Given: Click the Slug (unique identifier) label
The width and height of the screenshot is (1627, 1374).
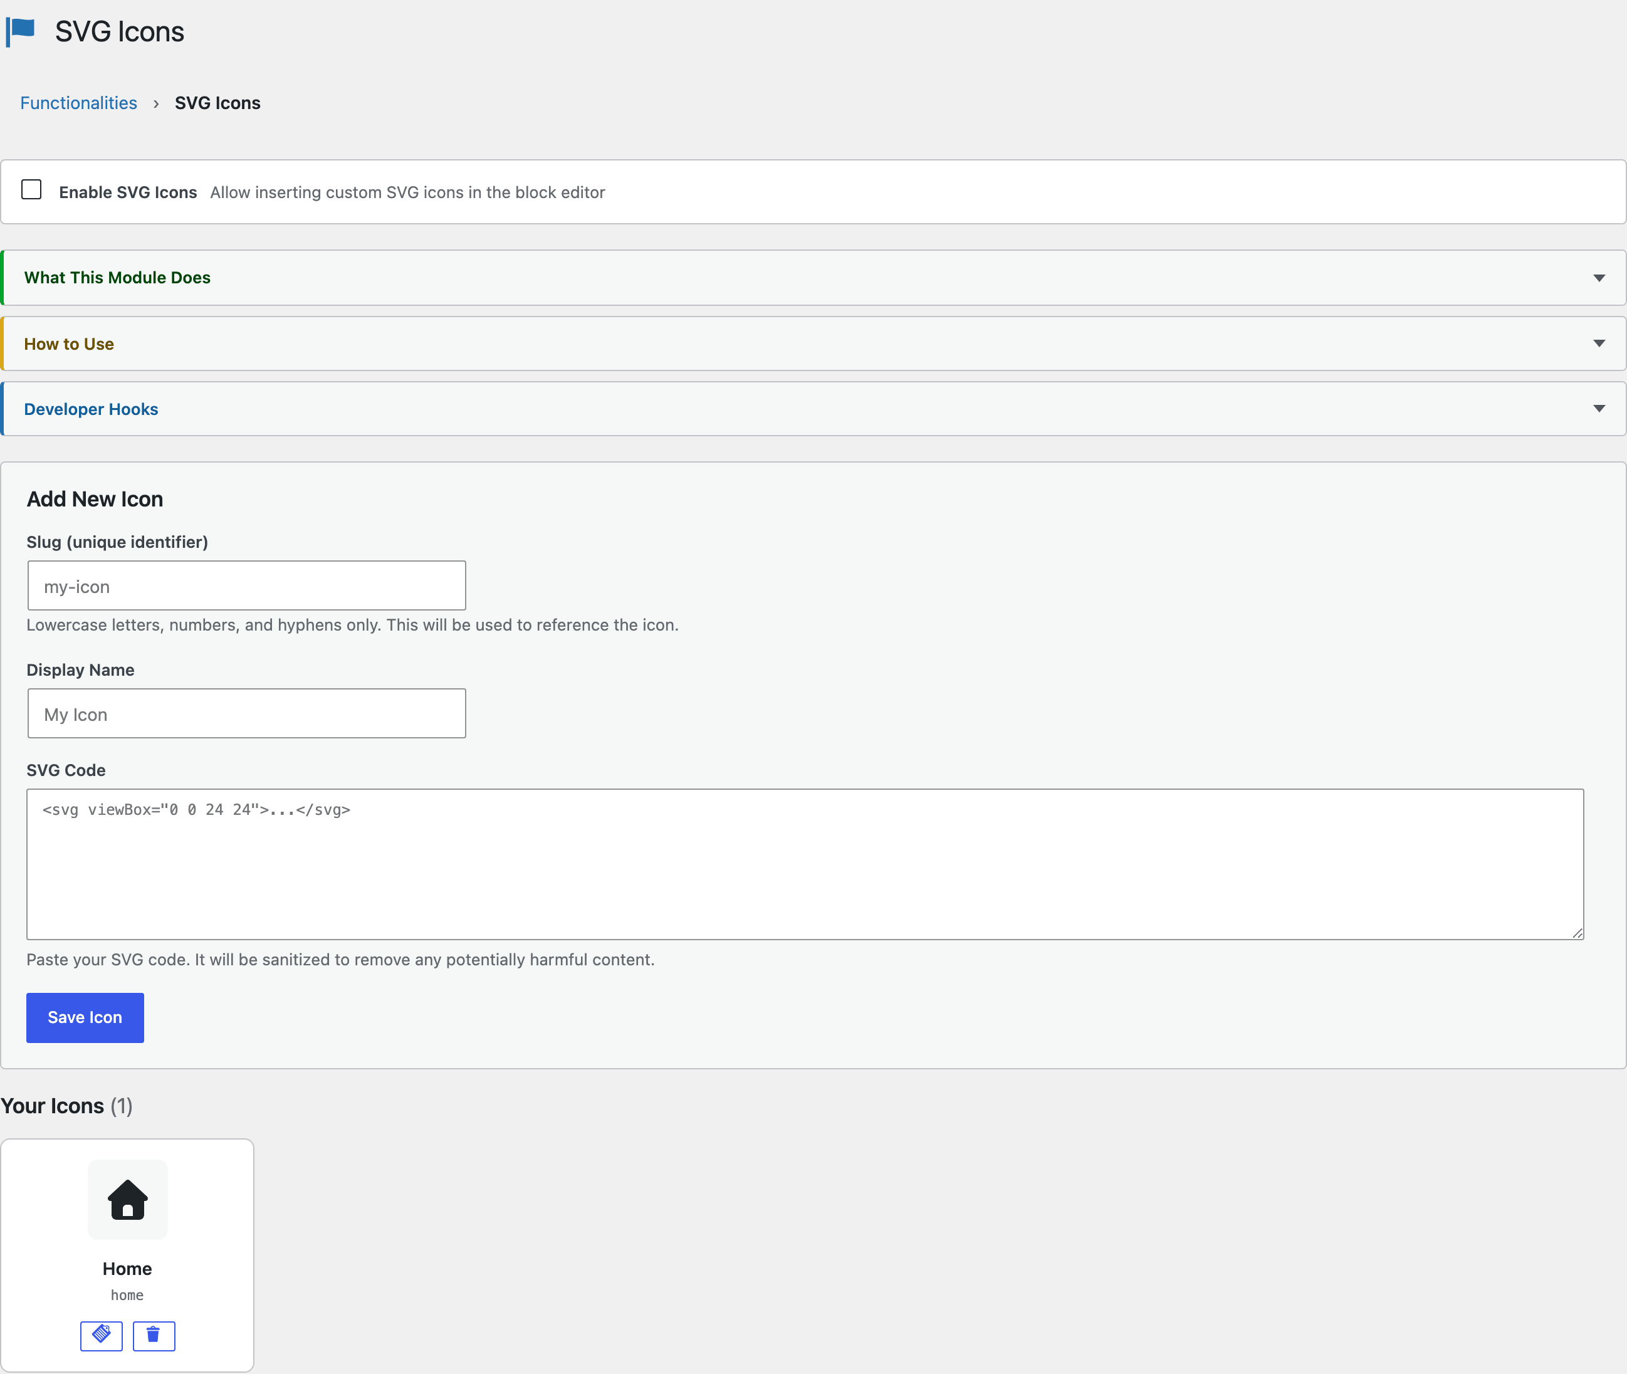Looking at the screenshot, I should coord(117,542).
